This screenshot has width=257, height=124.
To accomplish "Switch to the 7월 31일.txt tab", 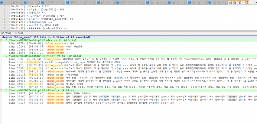I will 155,2.
